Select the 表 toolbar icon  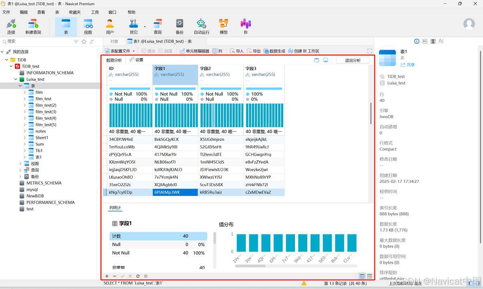tap(66, 26)
